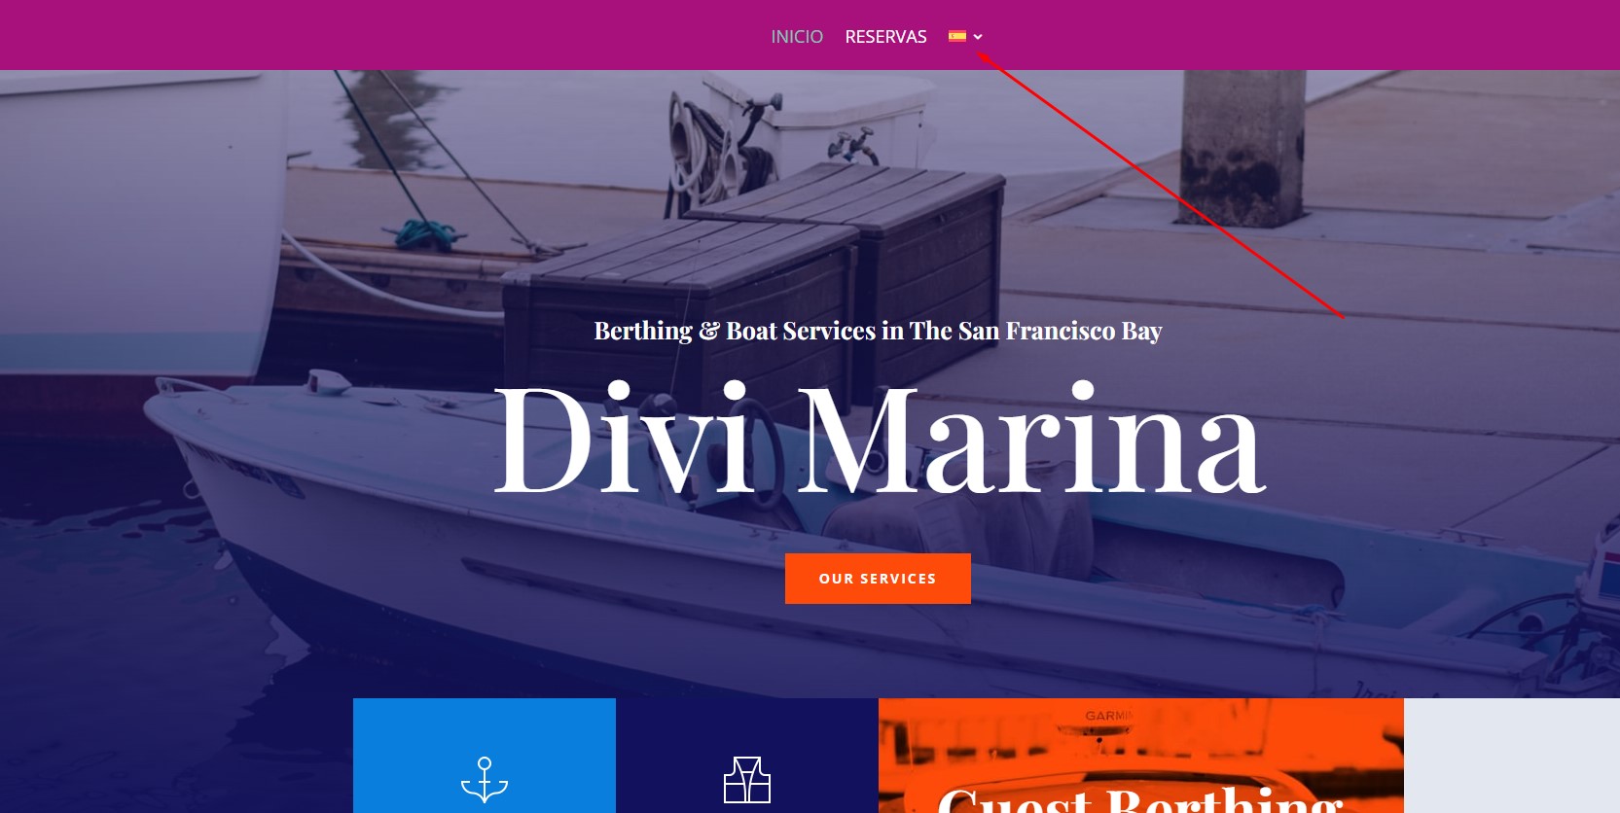This screenshot has width=1620, height=813.
Task: Open the INICIO menu item
Action: (x=797, y=37)
